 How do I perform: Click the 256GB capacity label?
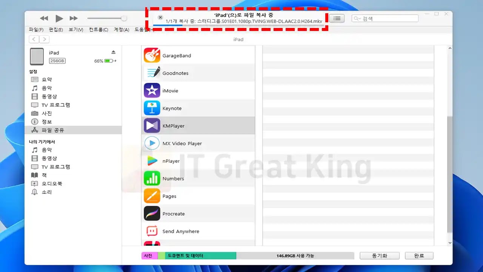click(57, 61)
